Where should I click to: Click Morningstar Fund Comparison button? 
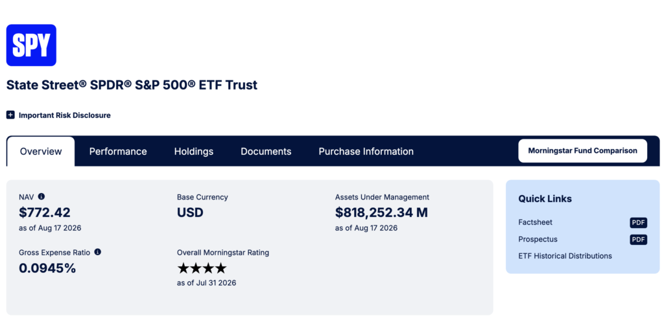[583, 151]
